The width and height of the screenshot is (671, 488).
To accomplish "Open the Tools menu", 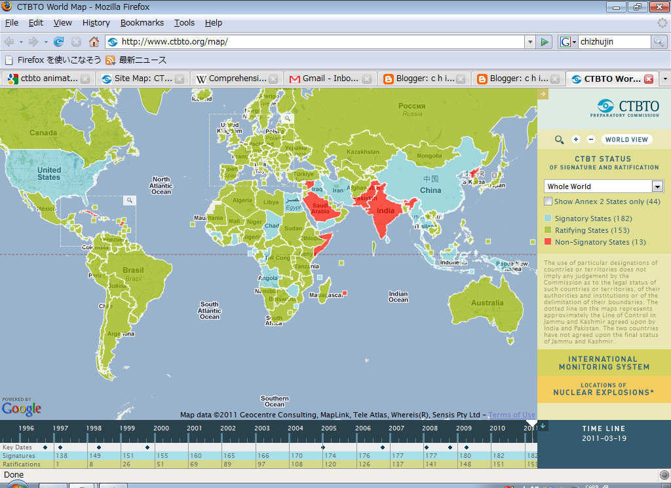I will tap(184, 23).
